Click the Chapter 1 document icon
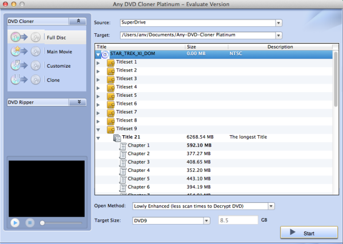343x244 pixels. tap(123, 146)
